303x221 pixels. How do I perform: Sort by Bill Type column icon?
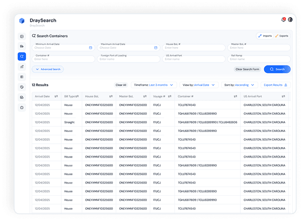[77, 96]
